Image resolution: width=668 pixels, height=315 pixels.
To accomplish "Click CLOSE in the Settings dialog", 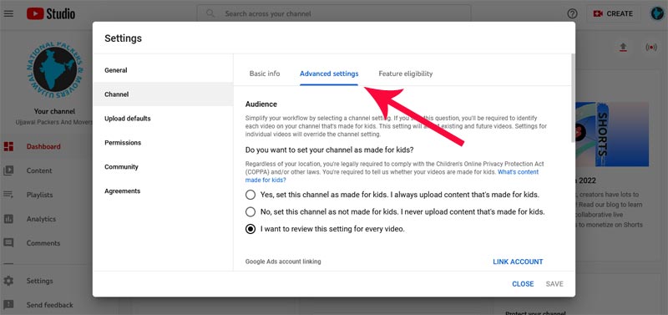I will pyautogui.click(x=523, y=284).
